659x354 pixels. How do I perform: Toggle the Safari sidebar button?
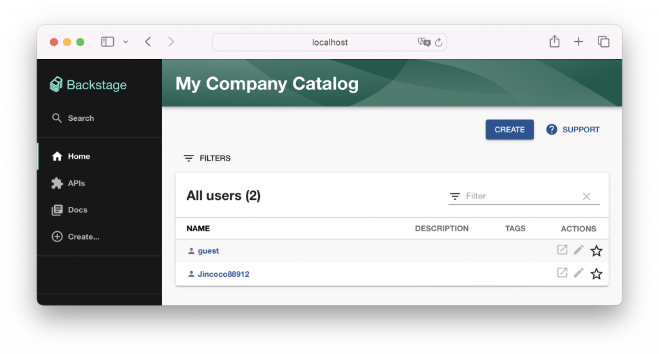click(107, 42)
